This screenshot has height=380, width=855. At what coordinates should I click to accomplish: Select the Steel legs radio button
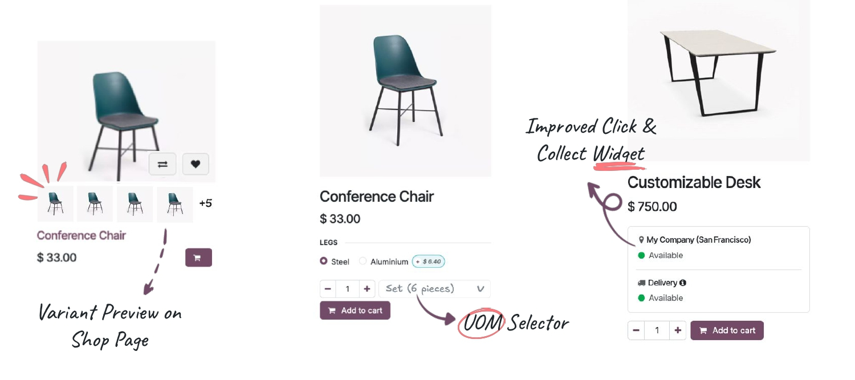click(x=323, y=261)
